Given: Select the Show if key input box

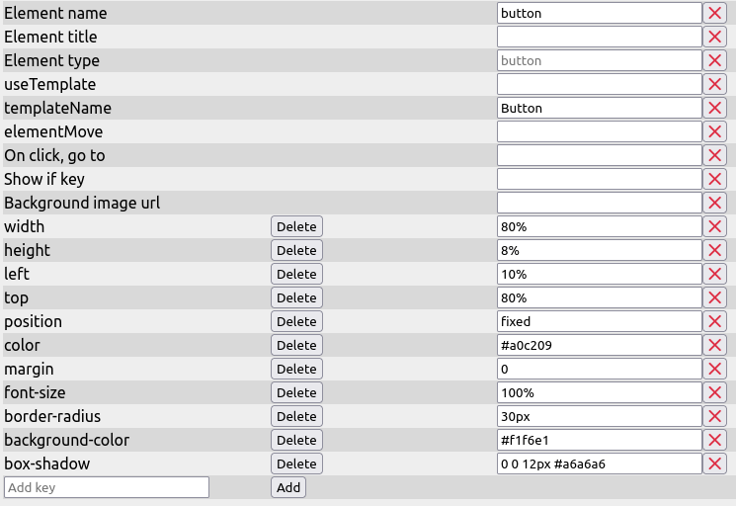Looking at the screenshot, I should point(599,179).
